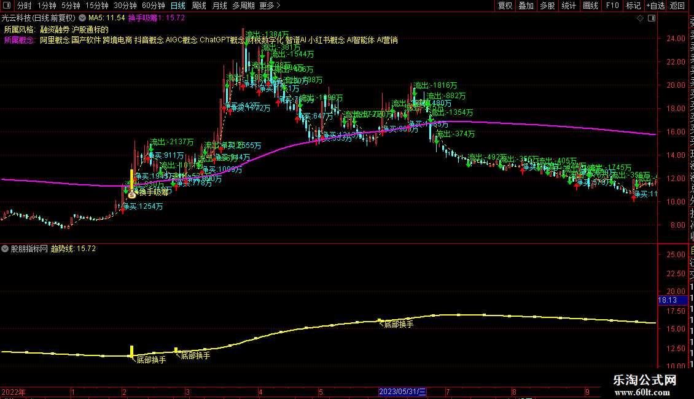Image resolution: width=694 pixels, height=399 pixels.
Task: Click month 9 on the time axis
Action: (x=587, y=392)
